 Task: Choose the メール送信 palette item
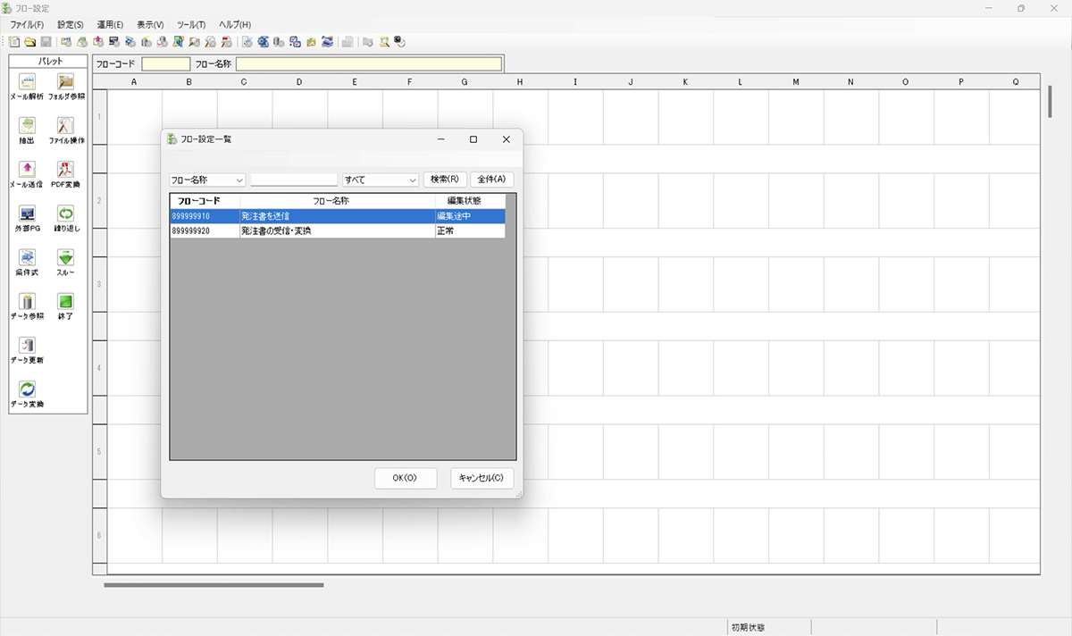point(27,170)
